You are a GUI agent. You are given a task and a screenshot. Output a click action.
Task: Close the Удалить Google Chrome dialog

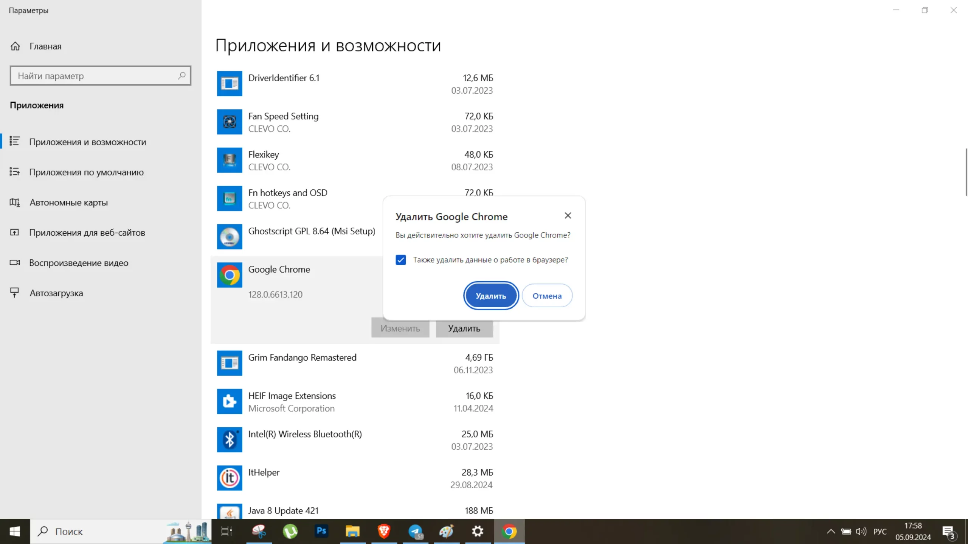[x=568, y=216]
